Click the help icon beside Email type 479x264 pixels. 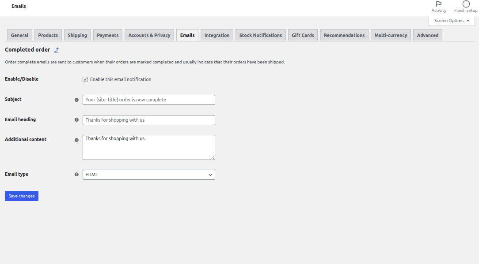tap(76, 175)
